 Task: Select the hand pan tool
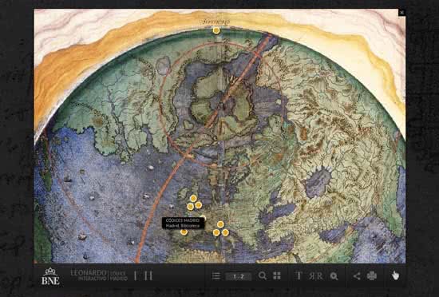tap(395, 275)
